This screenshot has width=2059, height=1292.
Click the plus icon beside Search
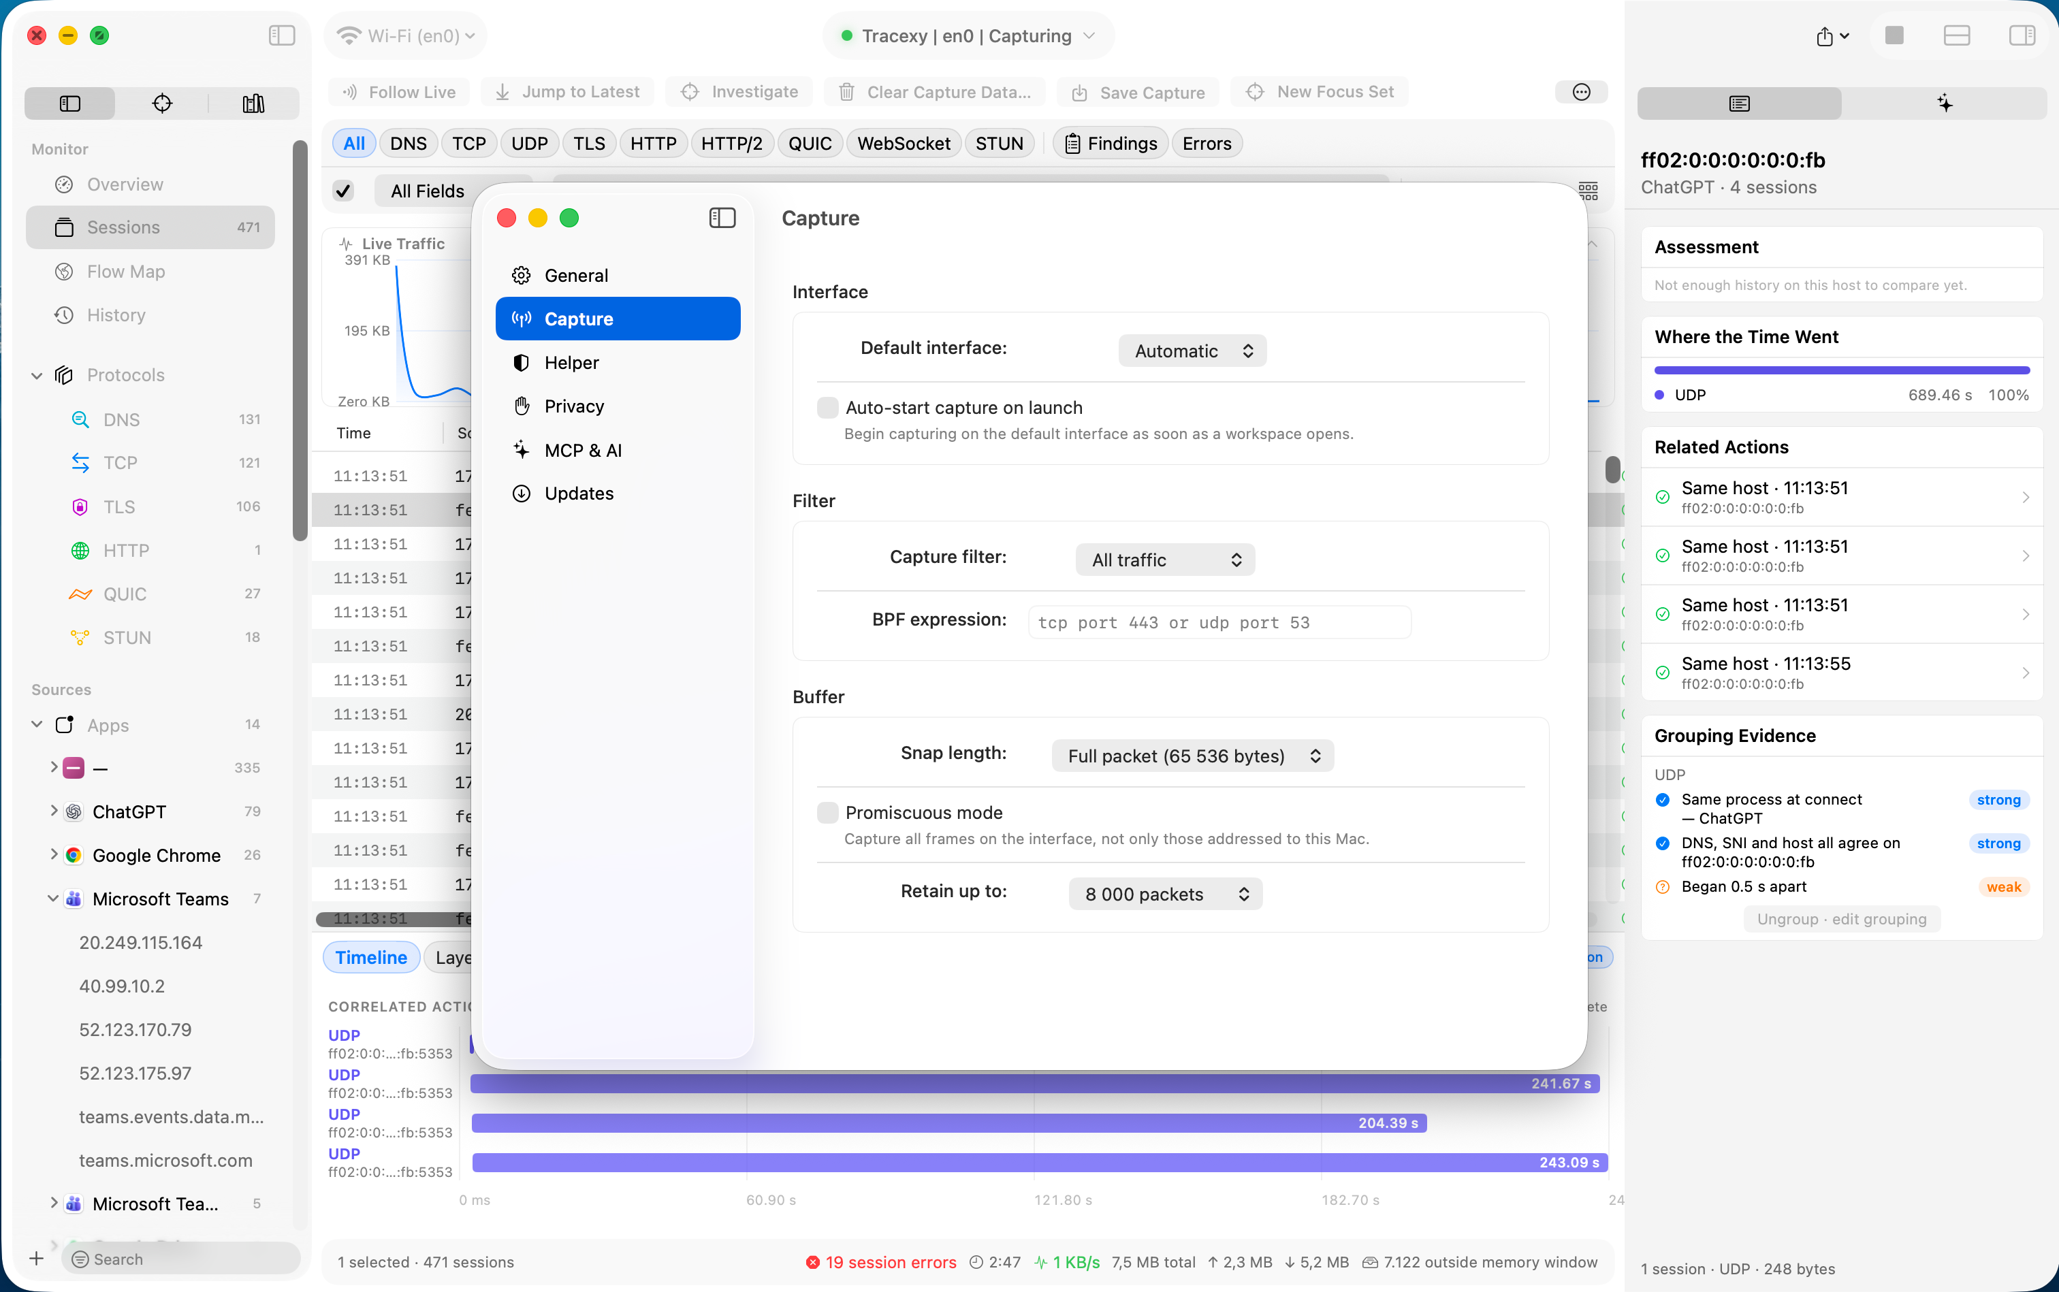36,1258
